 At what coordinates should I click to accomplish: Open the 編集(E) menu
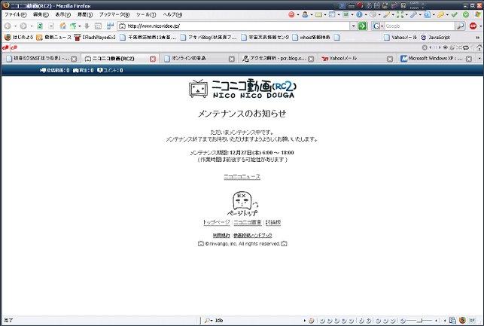coord(41,14)
